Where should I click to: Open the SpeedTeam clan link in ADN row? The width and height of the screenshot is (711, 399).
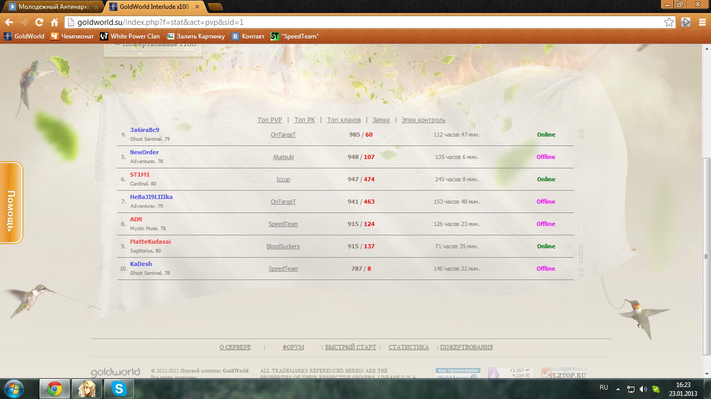tap(283, 224)
